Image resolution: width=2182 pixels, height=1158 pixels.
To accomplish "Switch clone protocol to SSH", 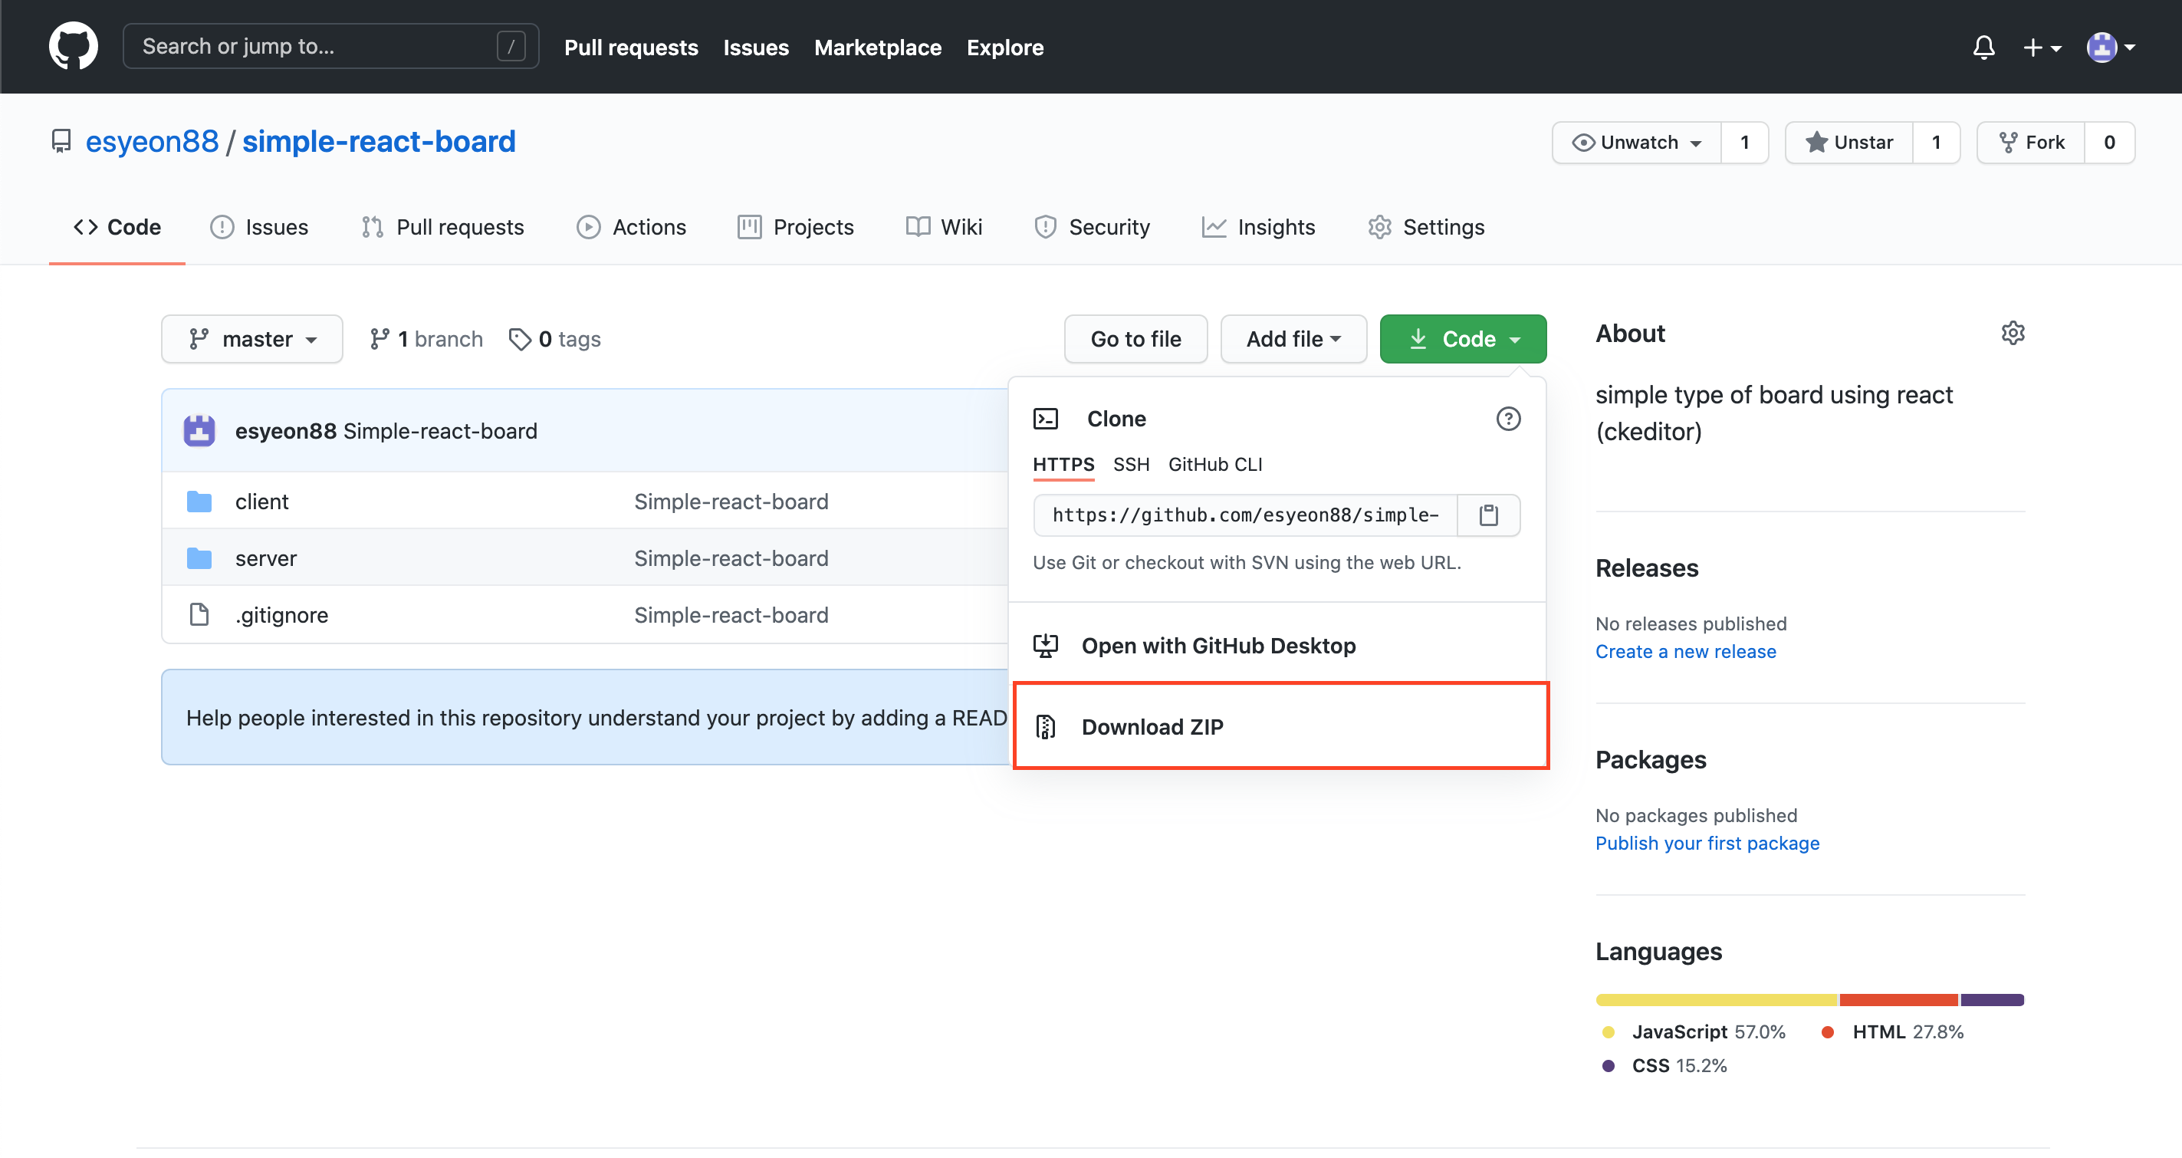I will point(1131,464).
